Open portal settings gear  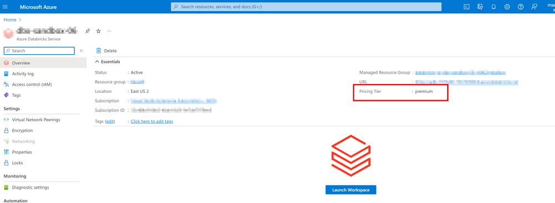[x=507, y=7]
